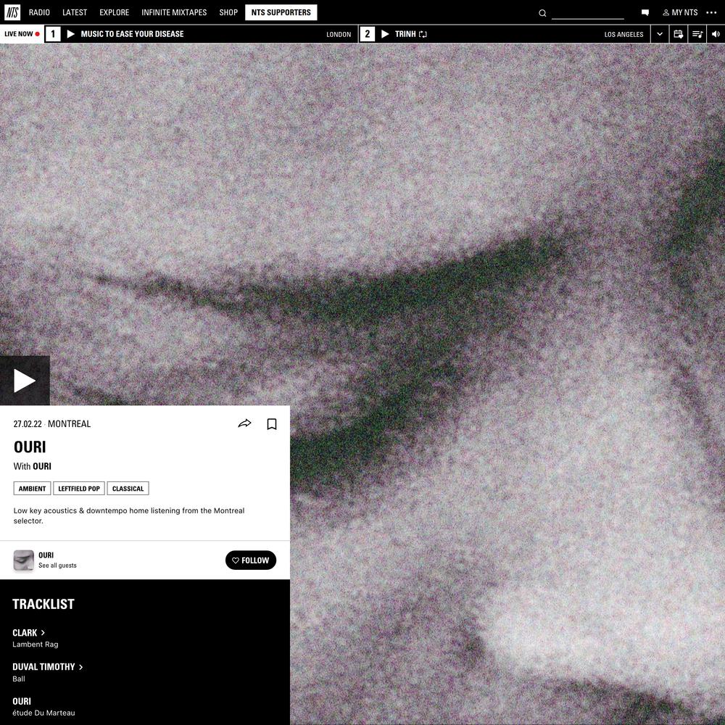This screenshot has width=725, height=725.
Task: Open the tracklist queue icon
Action: [x=697, y=34]
